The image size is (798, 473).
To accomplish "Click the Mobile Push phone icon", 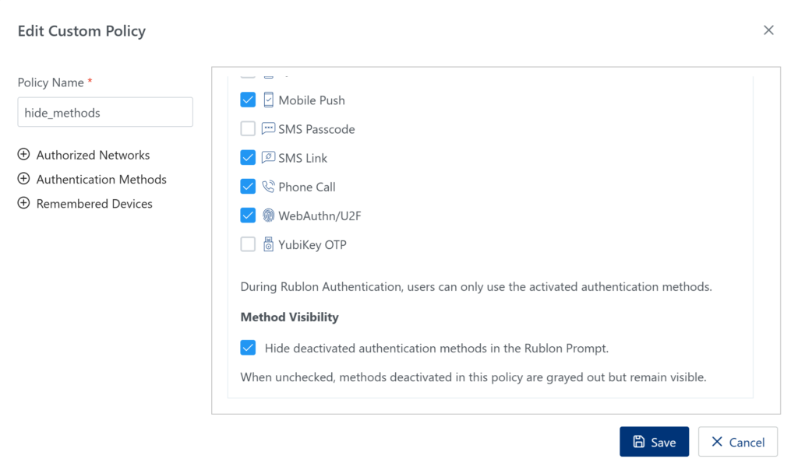I will coord(267,100).
